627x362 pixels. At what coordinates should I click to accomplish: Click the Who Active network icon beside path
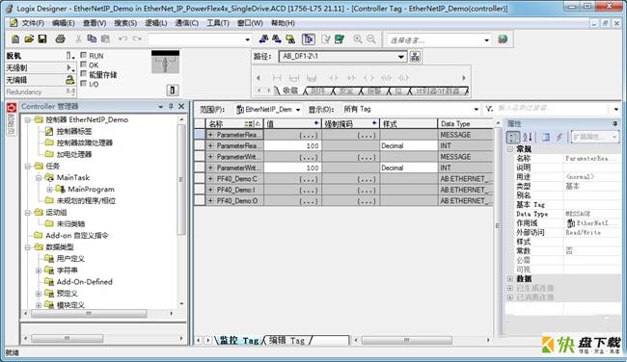pos(415,56)
